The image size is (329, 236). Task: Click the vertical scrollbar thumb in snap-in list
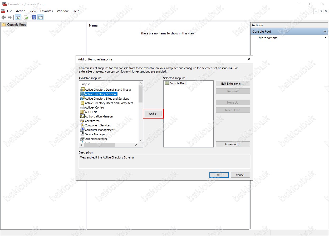140,94
